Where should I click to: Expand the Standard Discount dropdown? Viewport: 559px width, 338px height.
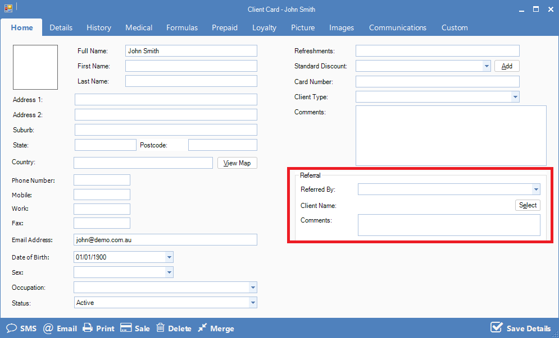[x=487, y=66]
